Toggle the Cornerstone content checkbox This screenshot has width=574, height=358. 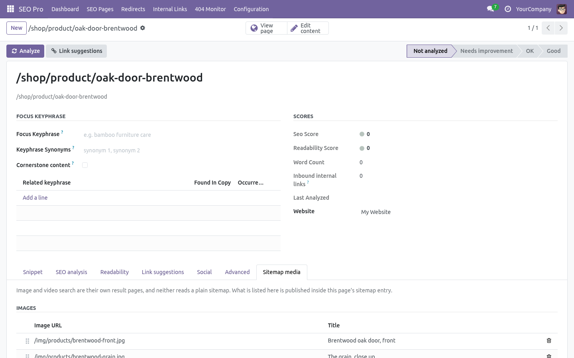[85, 165]
